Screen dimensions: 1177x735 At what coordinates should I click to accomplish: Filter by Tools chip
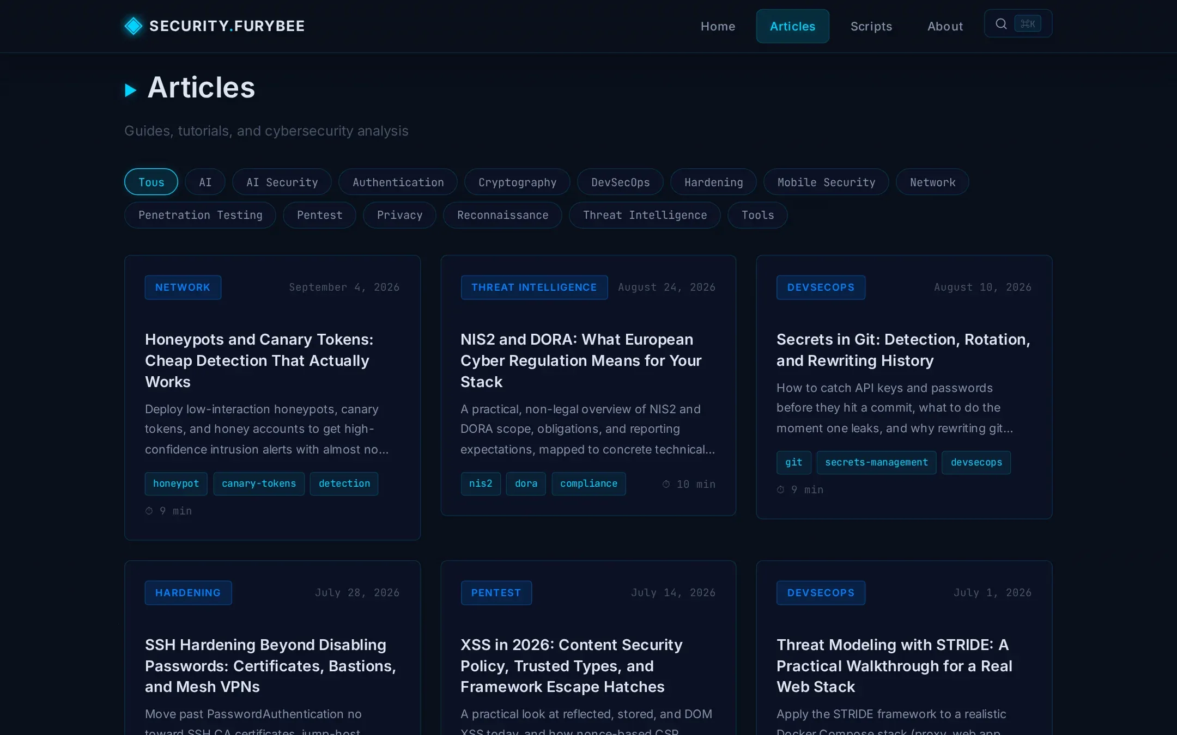click(x=757, y=215)
